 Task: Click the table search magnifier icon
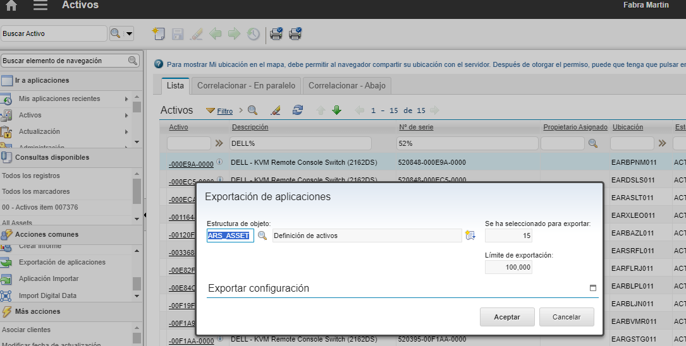tap(252, 110)
